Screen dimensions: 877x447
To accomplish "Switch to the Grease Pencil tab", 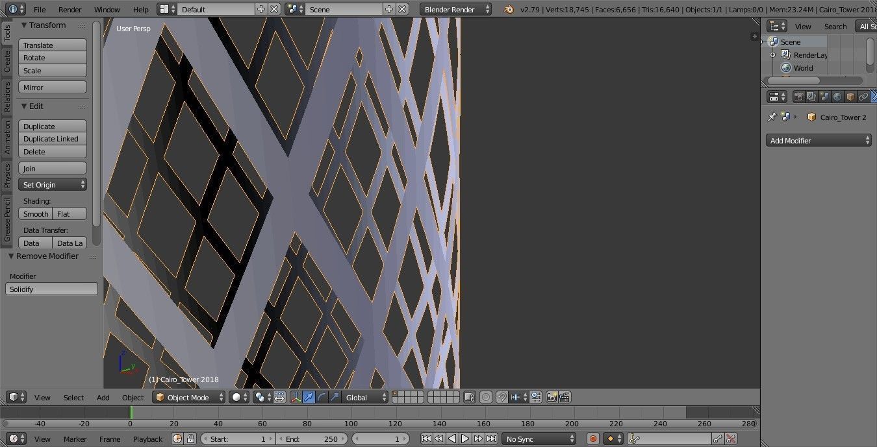I will point(7,220).
